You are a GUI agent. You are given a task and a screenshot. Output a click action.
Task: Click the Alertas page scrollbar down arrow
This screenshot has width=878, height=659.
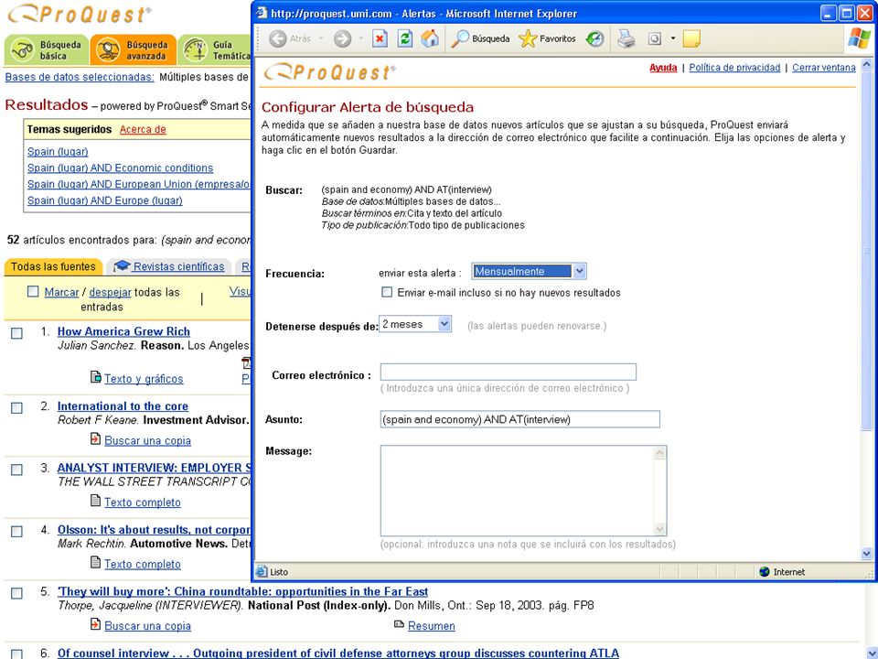(x=866, y=554)
